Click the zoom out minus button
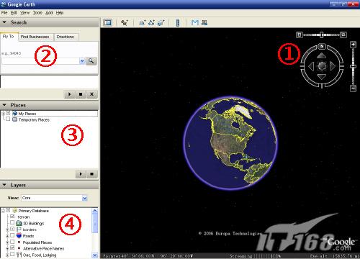360x259 pixels. (x=353, y=88)
